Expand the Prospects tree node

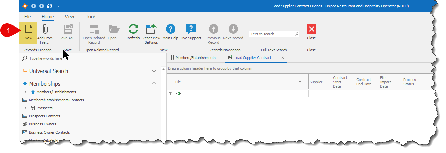(x=26, y=108)
